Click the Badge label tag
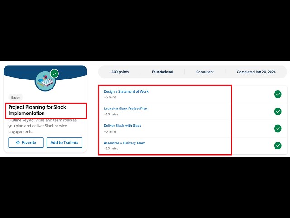290x218 pixels. pyautogui.click(x=15, y=98)
